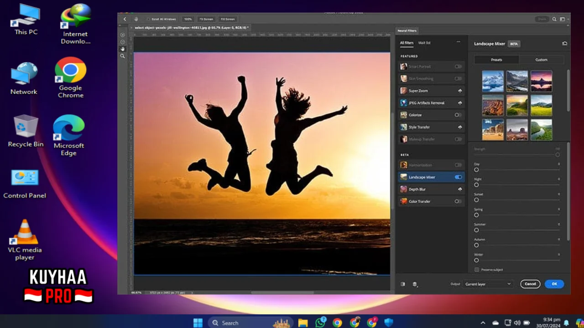
Task: Click the Sunset slider handle
Action: [476, 200]
